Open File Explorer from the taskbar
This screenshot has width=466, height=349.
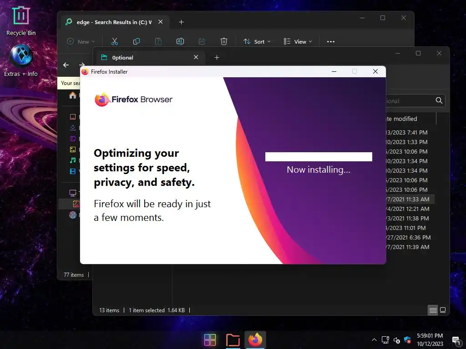[x=233, y=340]
